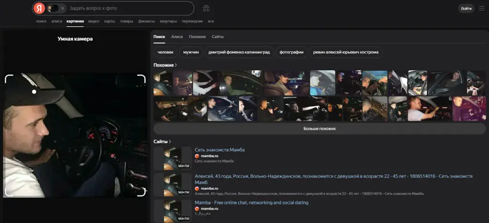Screen dimensions: 489x223
Task: Select the 'человек' suggestion chip
Action: point(166,52)
